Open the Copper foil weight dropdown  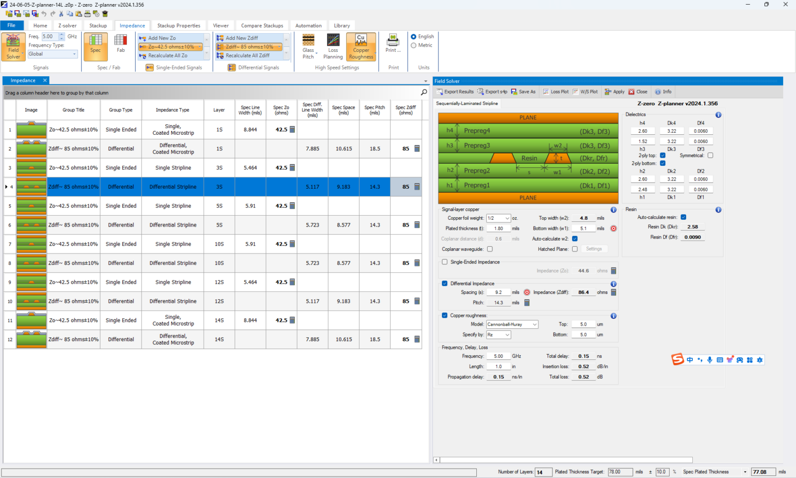tap(507, 218)
